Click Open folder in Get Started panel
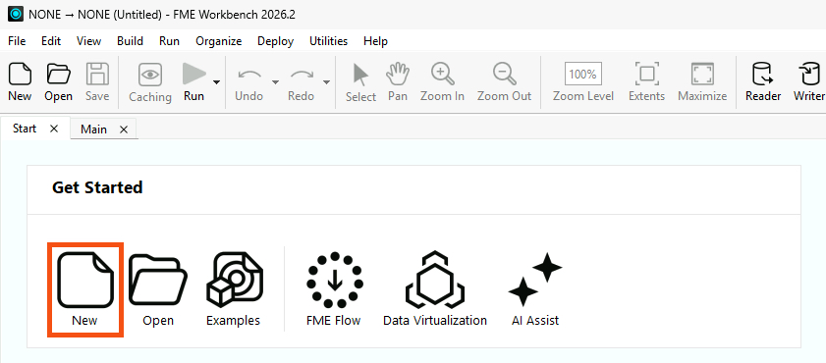Image resolution: width=826 pixels, height=363 pixels. click(x=158, y=289)
